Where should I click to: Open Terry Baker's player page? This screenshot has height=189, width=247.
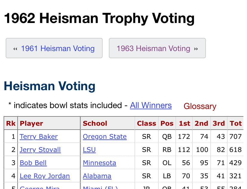point(39,137)
